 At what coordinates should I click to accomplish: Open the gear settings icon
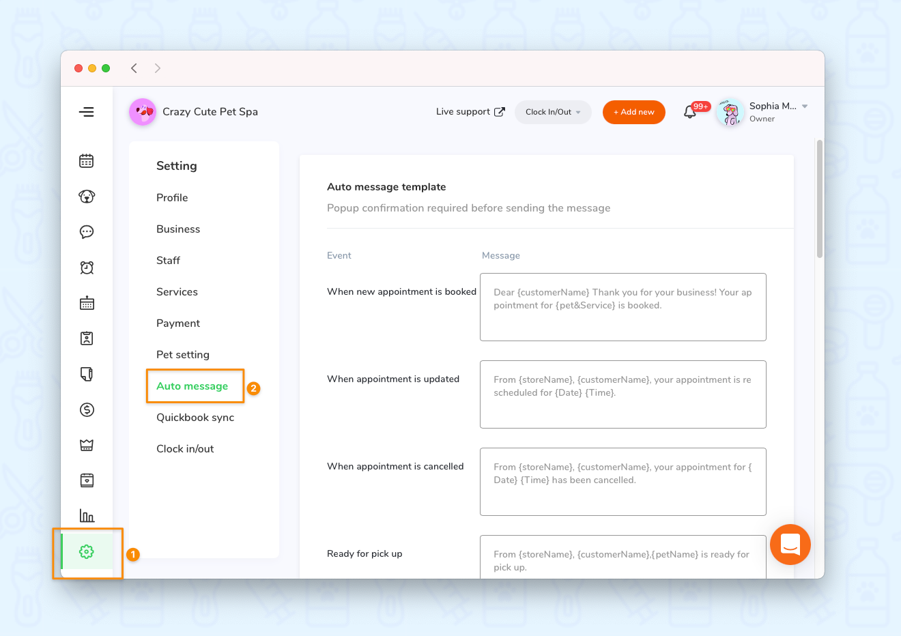click(87, 551)
